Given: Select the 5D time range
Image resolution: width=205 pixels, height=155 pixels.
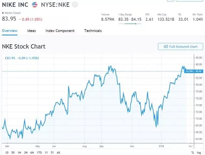Looking at the screenshot, I should tap(13, 152).
